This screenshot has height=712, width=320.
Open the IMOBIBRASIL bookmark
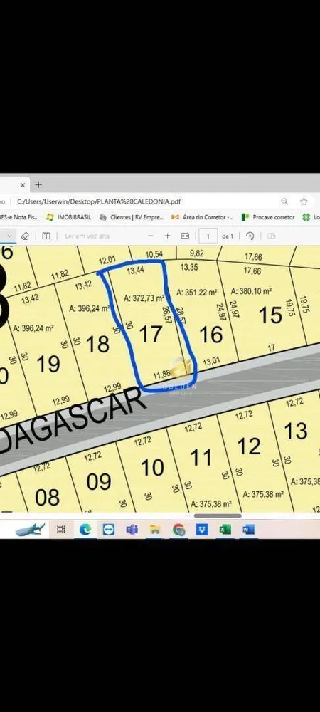(x=69, y=217)
